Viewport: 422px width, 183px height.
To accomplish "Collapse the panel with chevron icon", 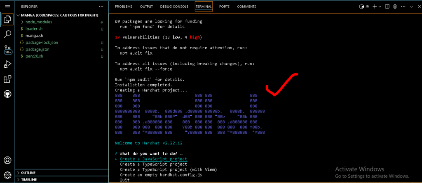I will [x=411, y=7].
